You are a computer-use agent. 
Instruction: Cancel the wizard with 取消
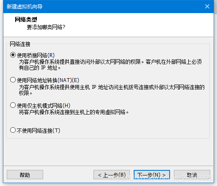(x=192, y=175)
